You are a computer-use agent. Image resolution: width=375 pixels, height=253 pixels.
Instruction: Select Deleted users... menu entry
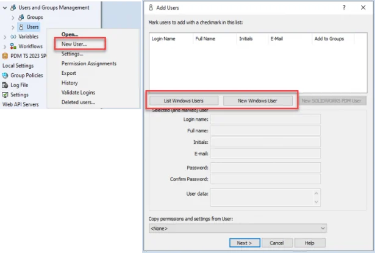[78, 102]
